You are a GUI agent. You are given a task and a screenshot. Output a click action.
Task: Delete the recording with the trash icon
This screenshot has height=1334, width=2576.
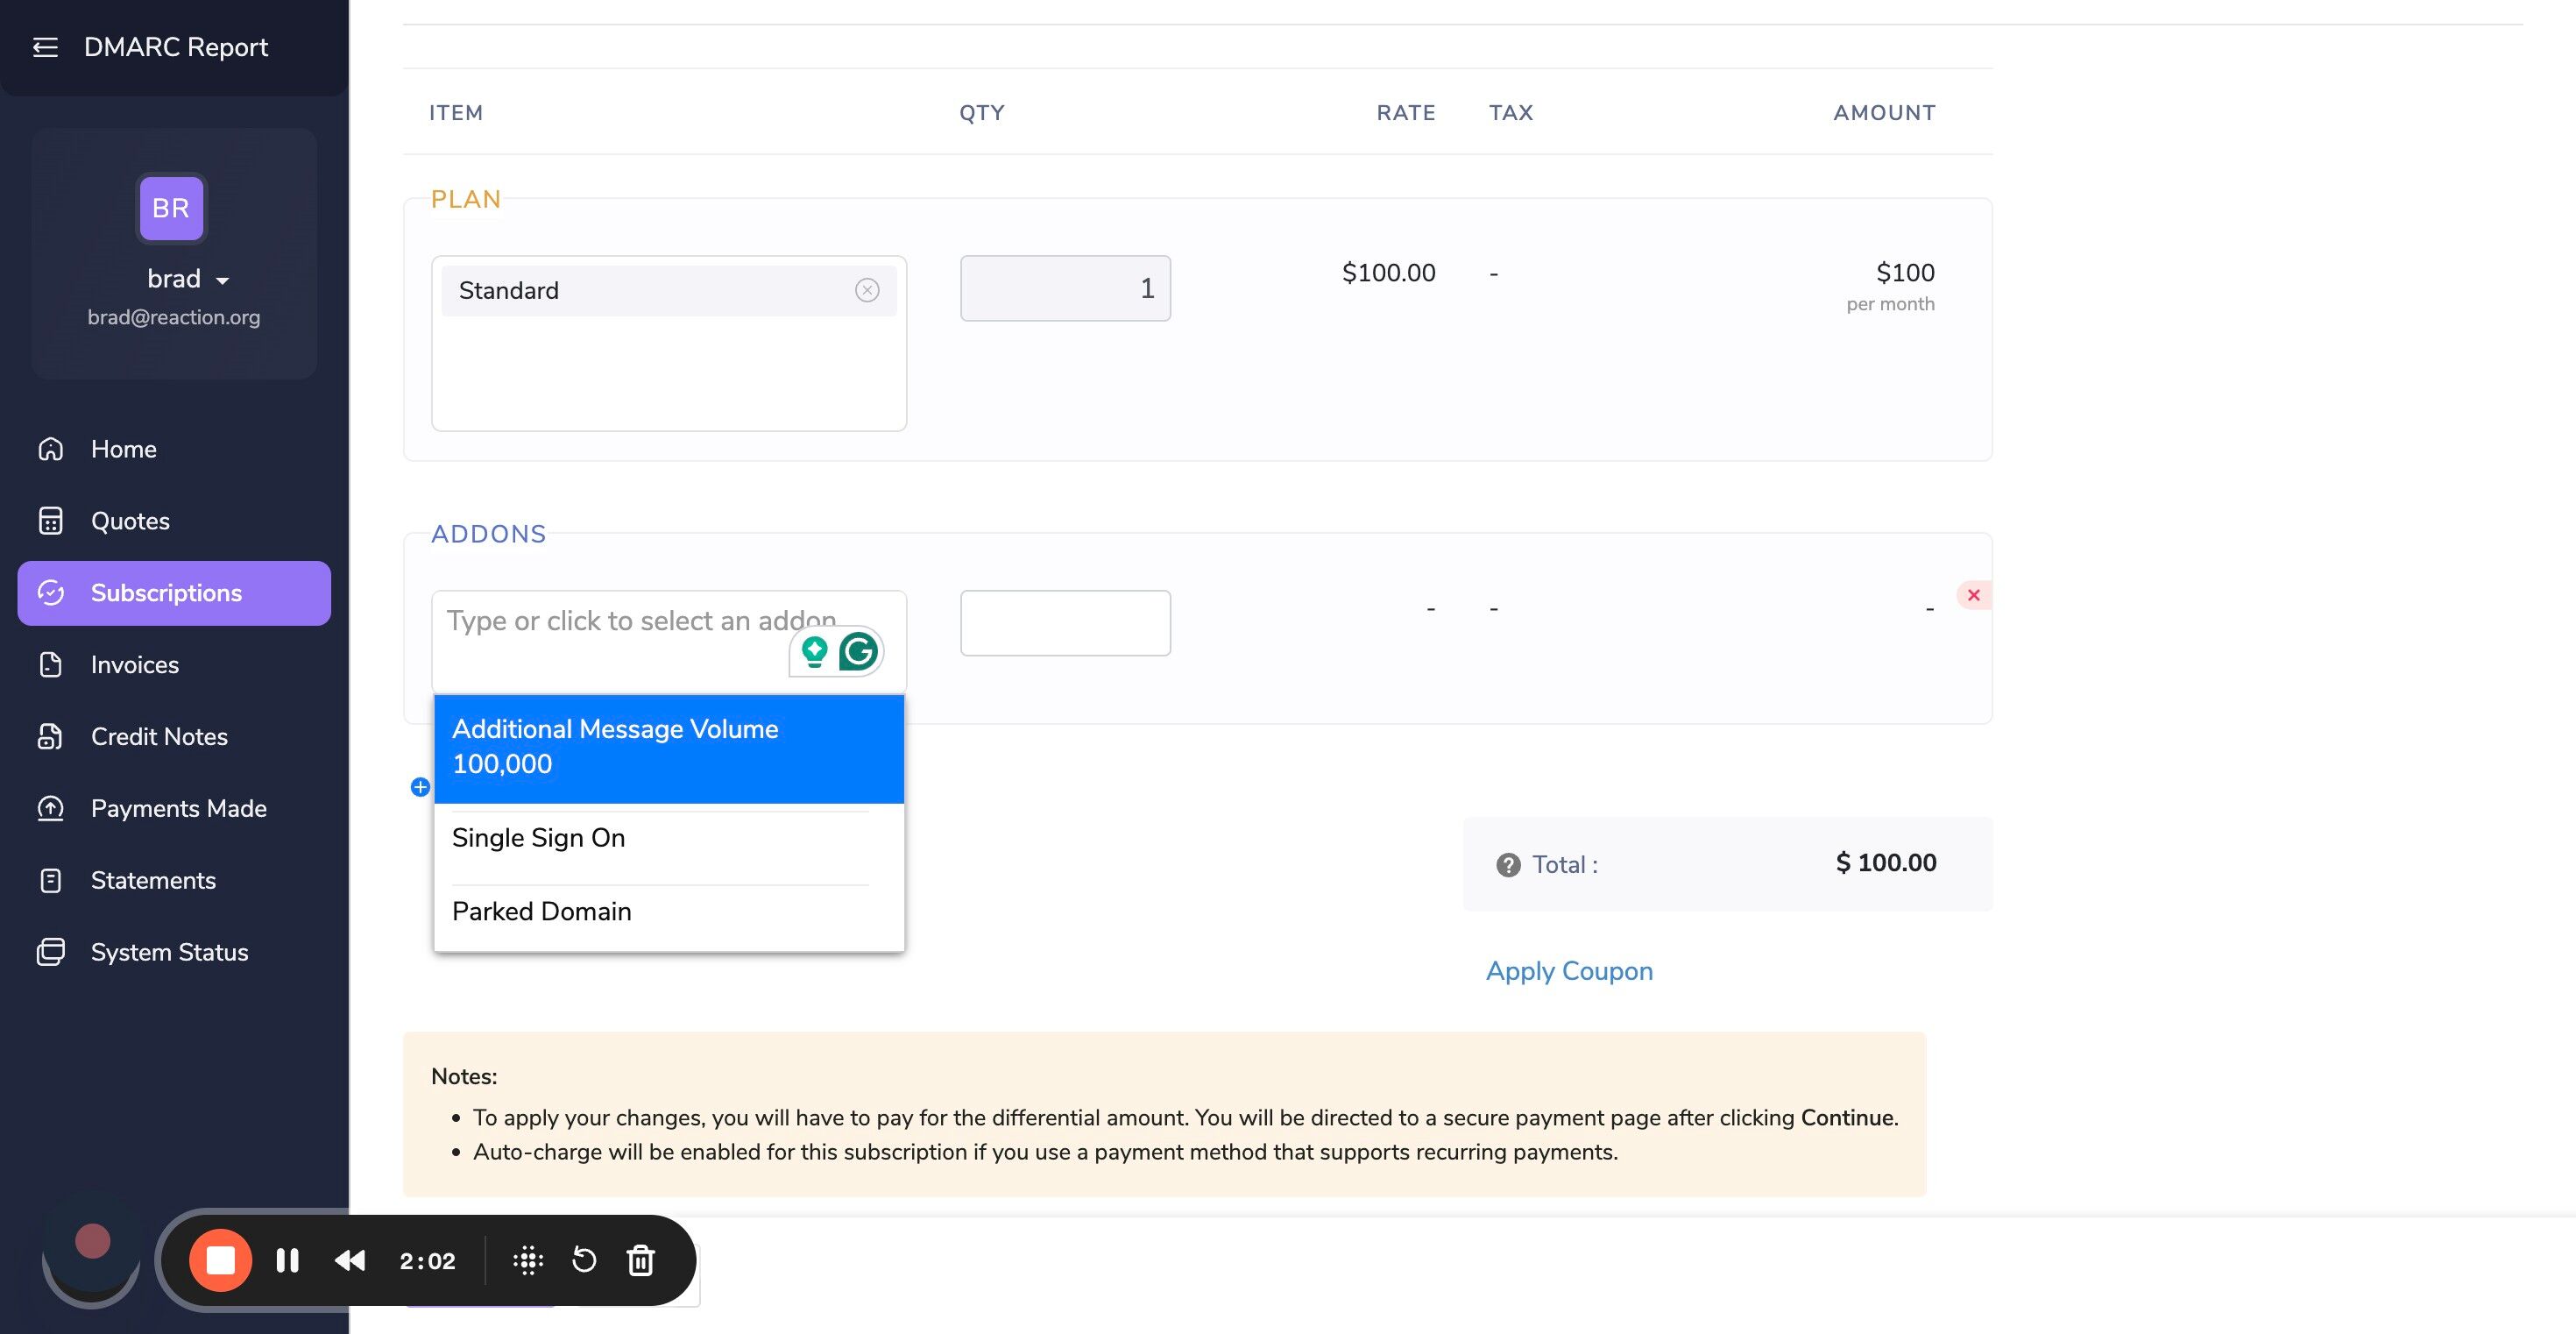pos(641,1260)
